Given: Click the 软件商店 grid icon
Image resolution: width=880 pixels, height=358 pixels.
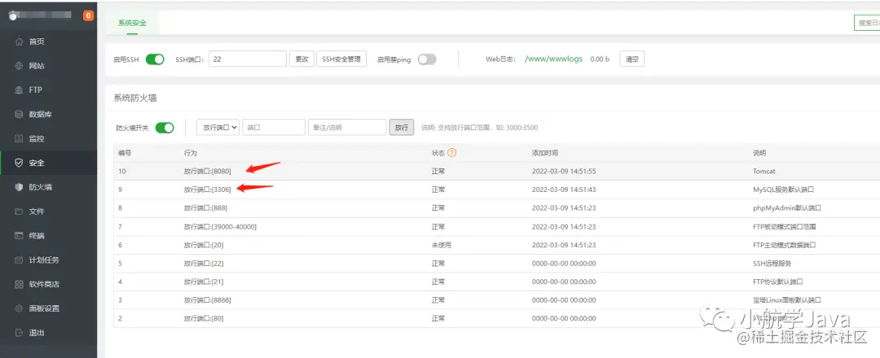Looking at the screenshot, I should coord(19,284).
